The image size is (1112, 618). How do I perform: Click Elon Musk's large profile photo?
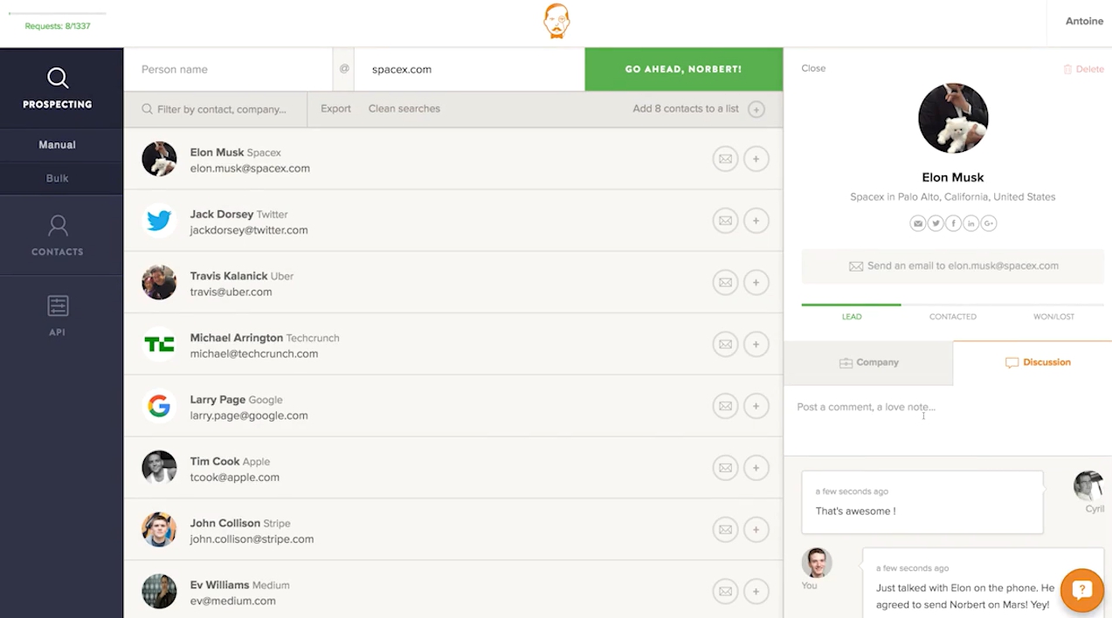[x=953, y=118]
